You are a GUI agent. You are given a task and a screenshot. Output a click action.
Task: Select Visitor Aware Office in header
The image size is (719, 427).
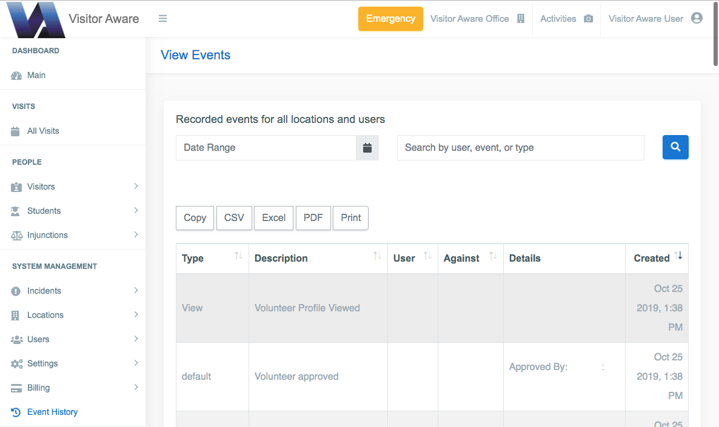point(470,19)
